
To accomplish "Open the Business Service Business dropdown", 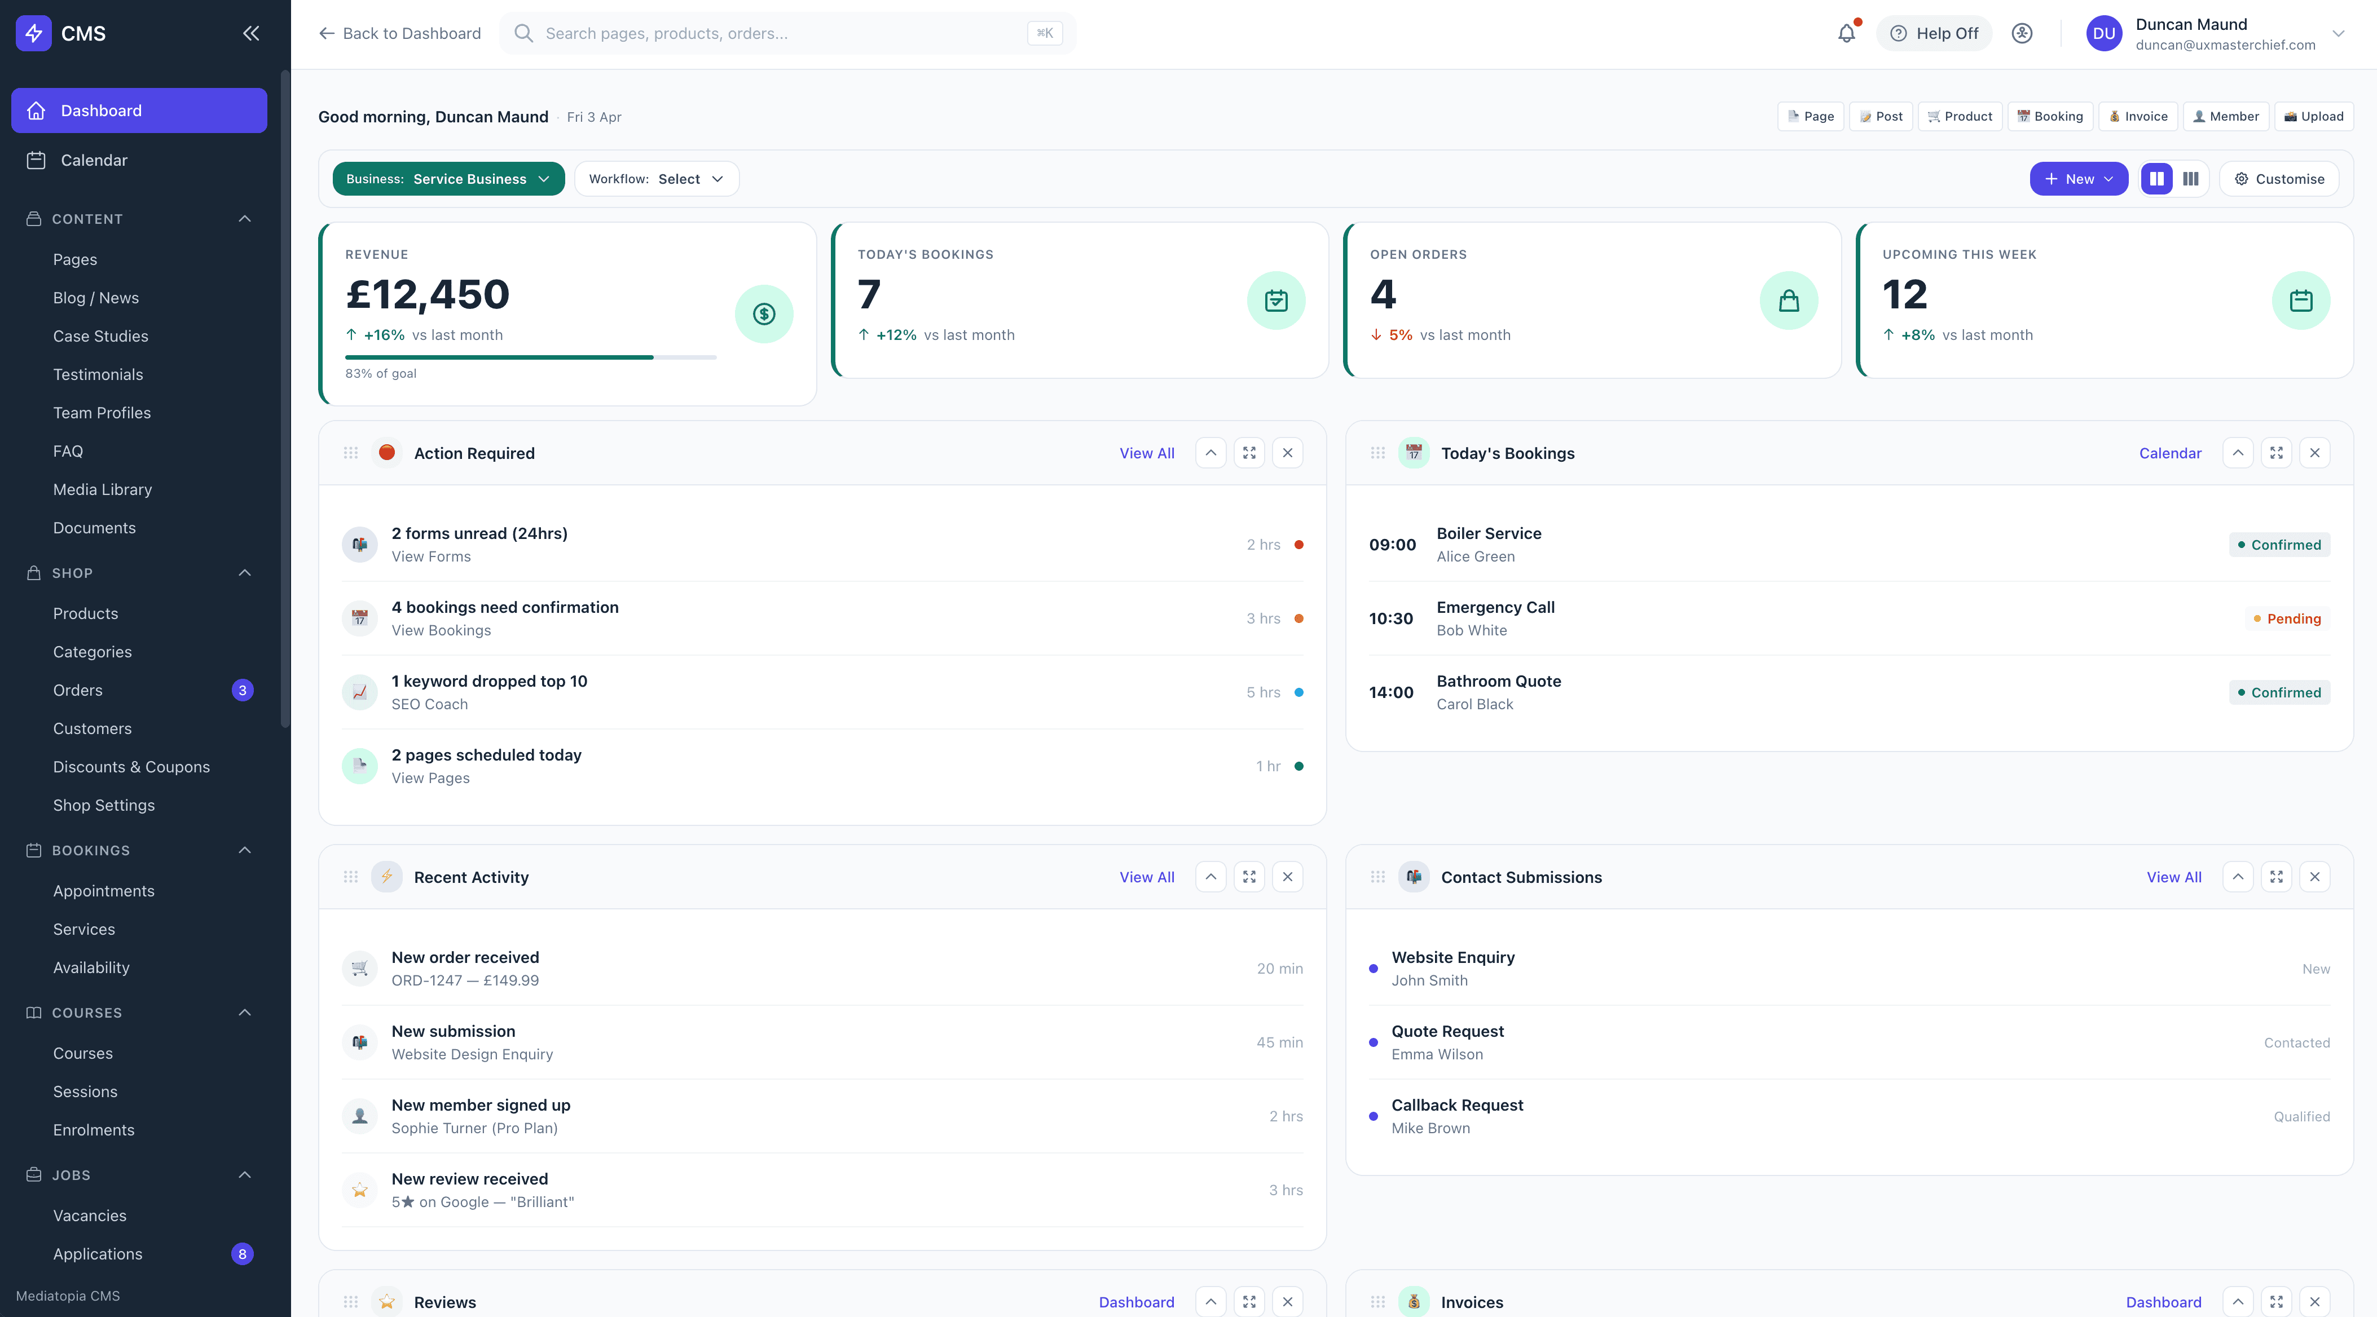I will pos(448,178).
